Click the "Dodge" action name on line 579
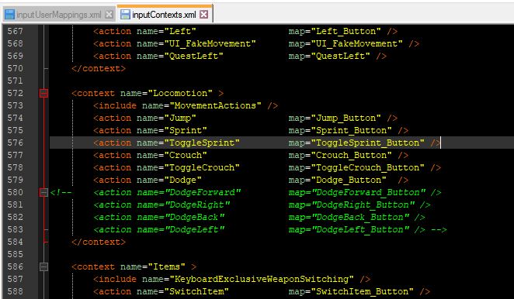 pos(183,180)
